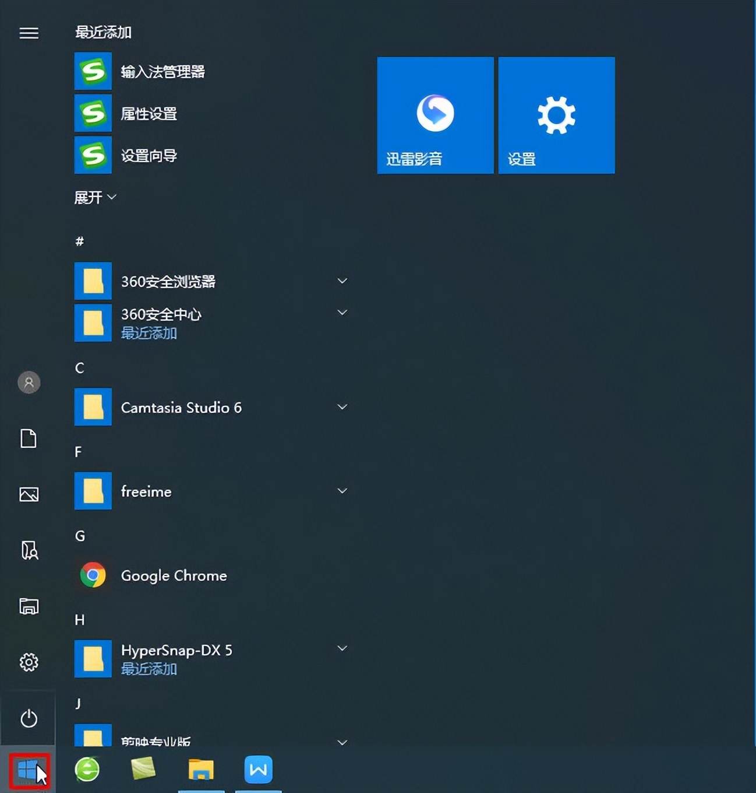
Task: Open the 360安全中心 folder entry
Action: pos(161,314)
